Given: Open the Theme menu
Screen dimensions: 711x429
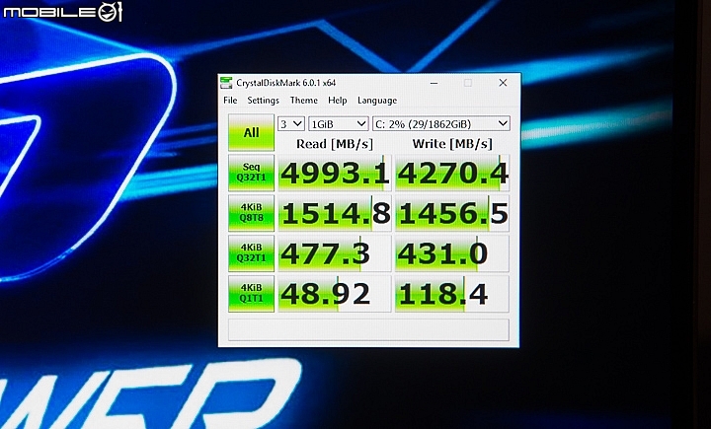Looking at the screenshot, I should point(304,101).
